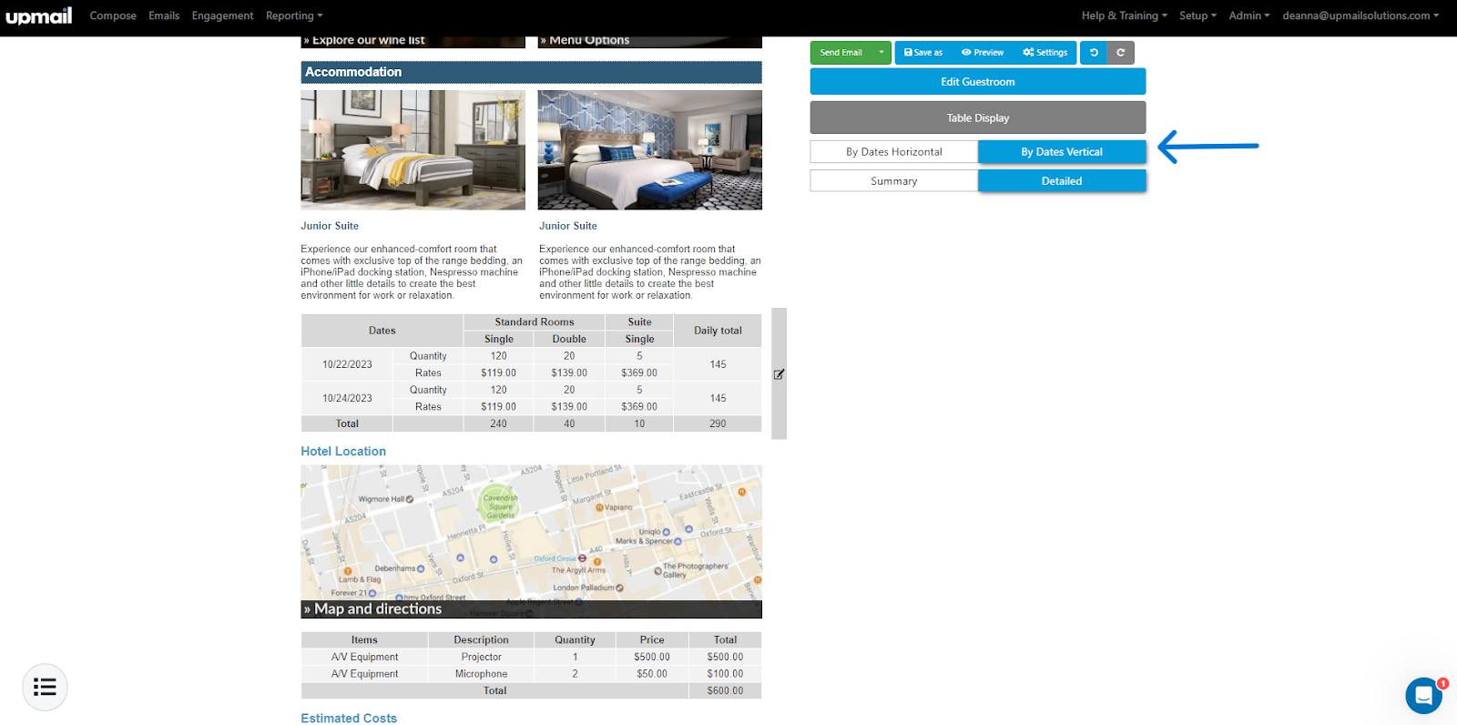Open the chat widget bubble

(x=1423, y=696)
